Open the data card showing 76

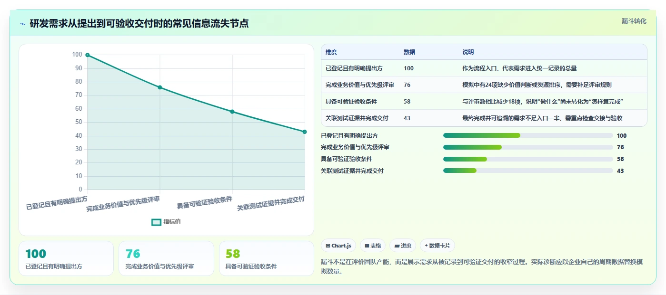[x=166, y=258]
